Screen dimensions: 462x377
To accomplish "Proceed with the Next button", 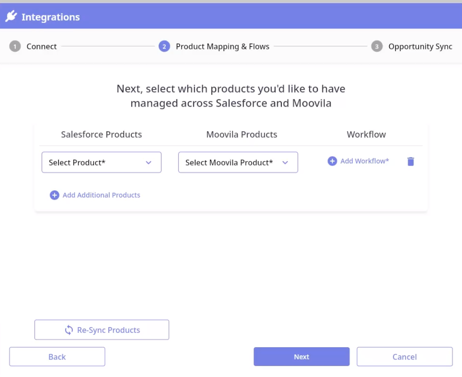I will pos(301,357).
